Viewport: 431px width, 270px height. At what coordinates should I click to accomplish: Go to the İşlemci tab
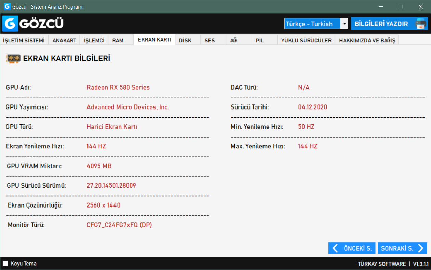click(94, 40)
